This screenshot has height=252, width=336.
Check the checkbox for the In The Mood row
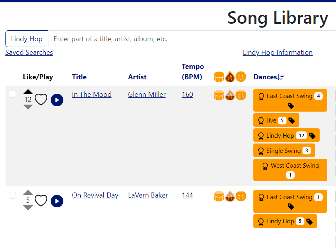point(12,94)
